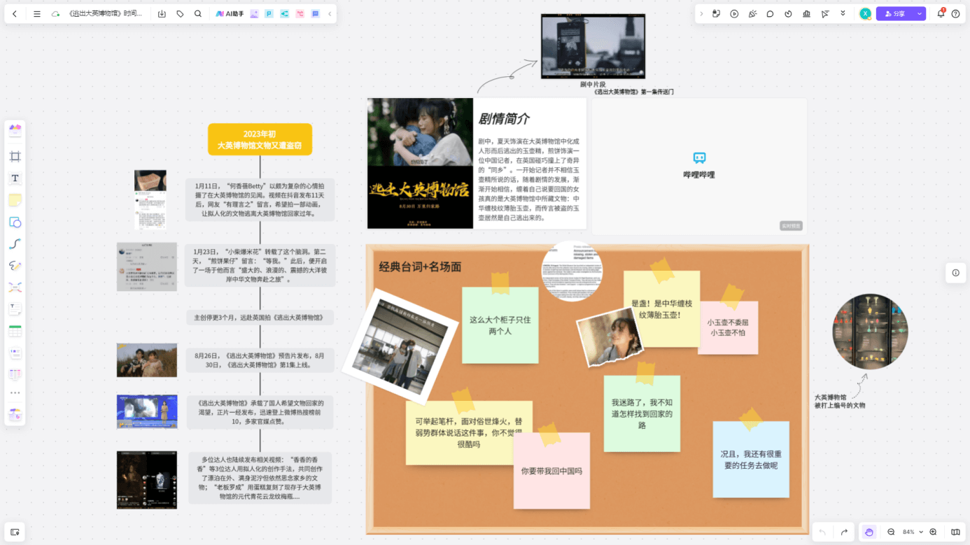Viewport: 970px width, 545px height.
Task: Select the Shapes tool
Action: [x=15, y=222]
